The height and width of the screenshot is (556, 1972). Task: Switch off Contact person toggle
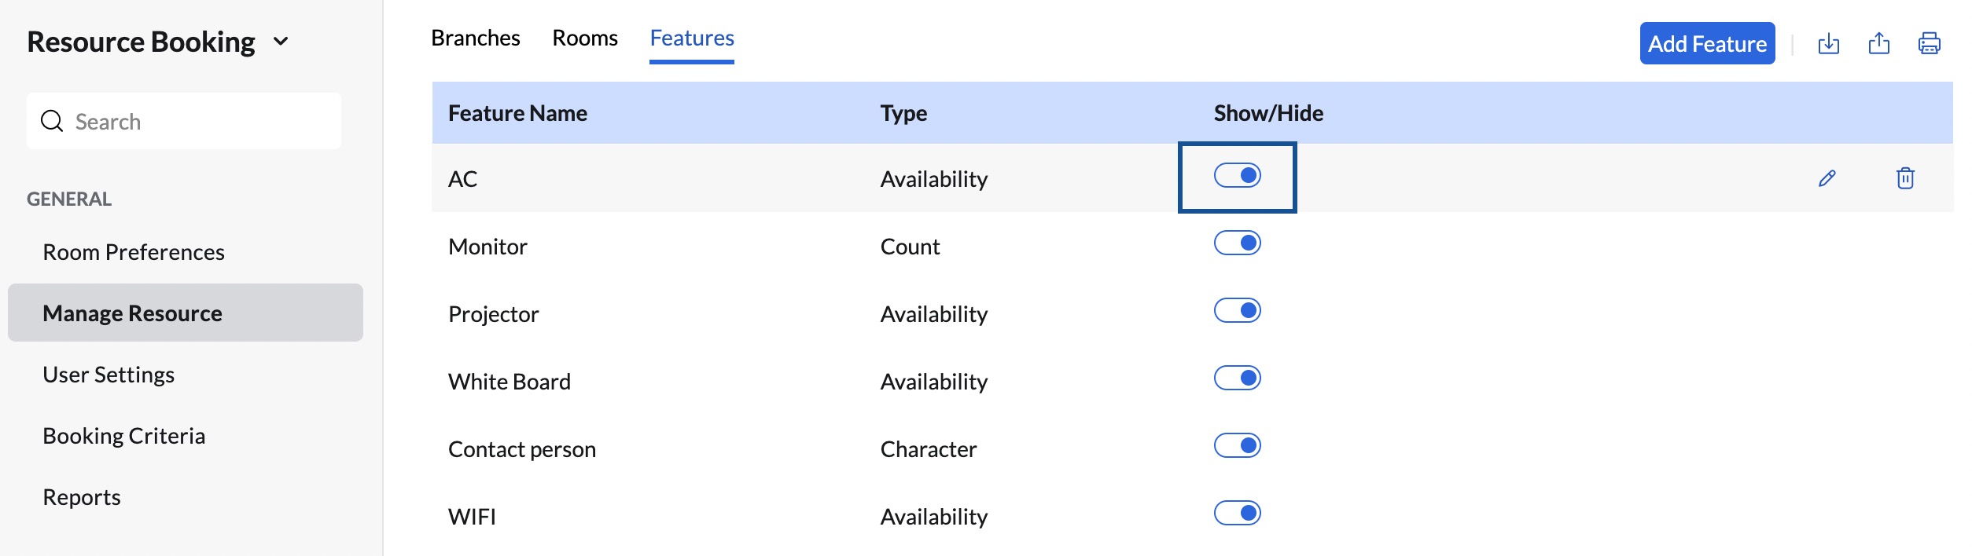1237,445
